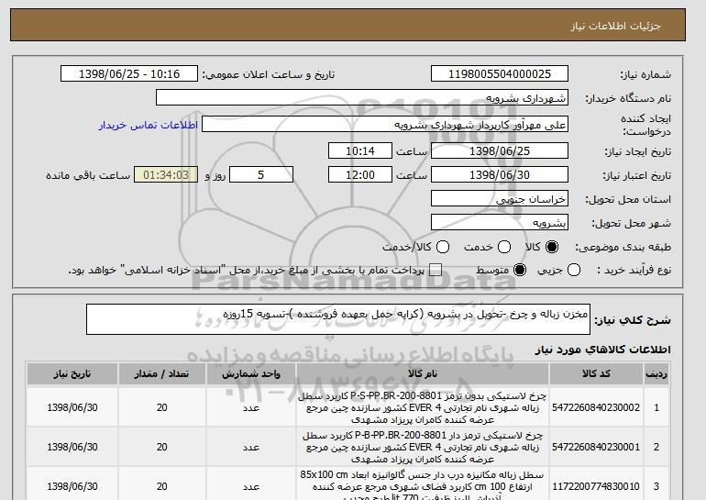The width and height of the screenshot is (706, 500).
Task: Click the نام کالا column header
Action: click(x=423, y=374)
